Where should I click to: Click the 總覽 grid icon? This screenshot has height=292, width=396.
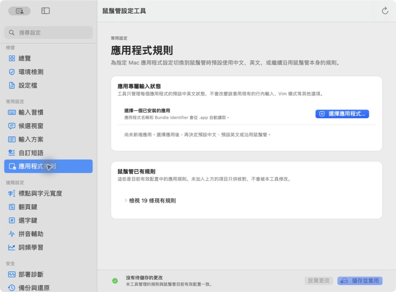tap(12, 59)
